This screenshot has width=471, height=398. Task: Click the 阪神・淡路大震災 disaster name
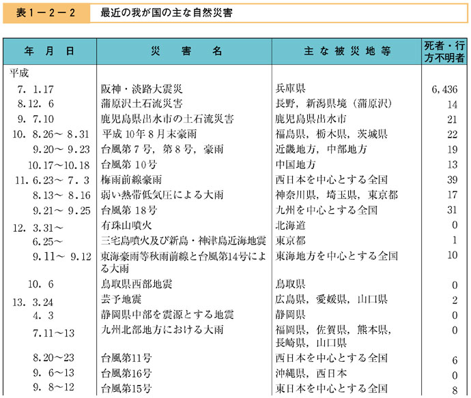(142, 89)
